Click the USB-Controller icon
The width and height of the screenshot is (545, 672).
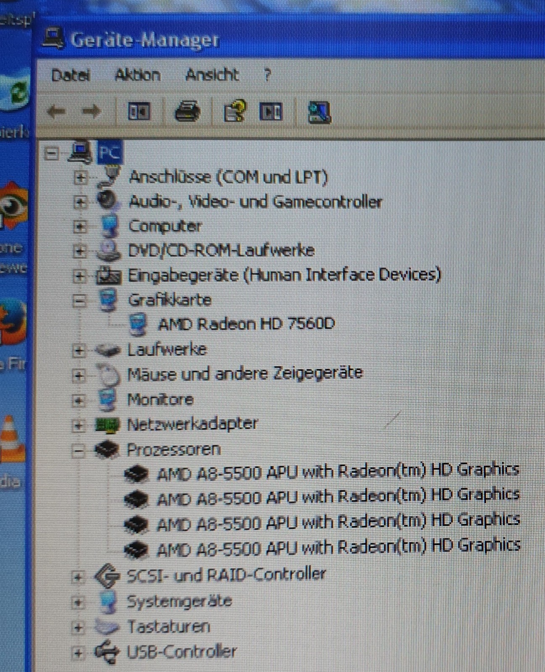(107, 652)
